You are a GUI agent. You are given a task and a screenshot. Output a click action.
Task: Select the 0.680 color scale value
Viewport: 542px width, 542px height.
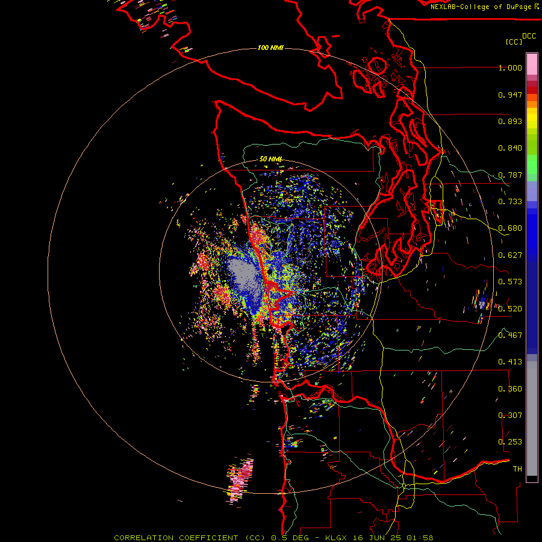(x=510, y=228)
